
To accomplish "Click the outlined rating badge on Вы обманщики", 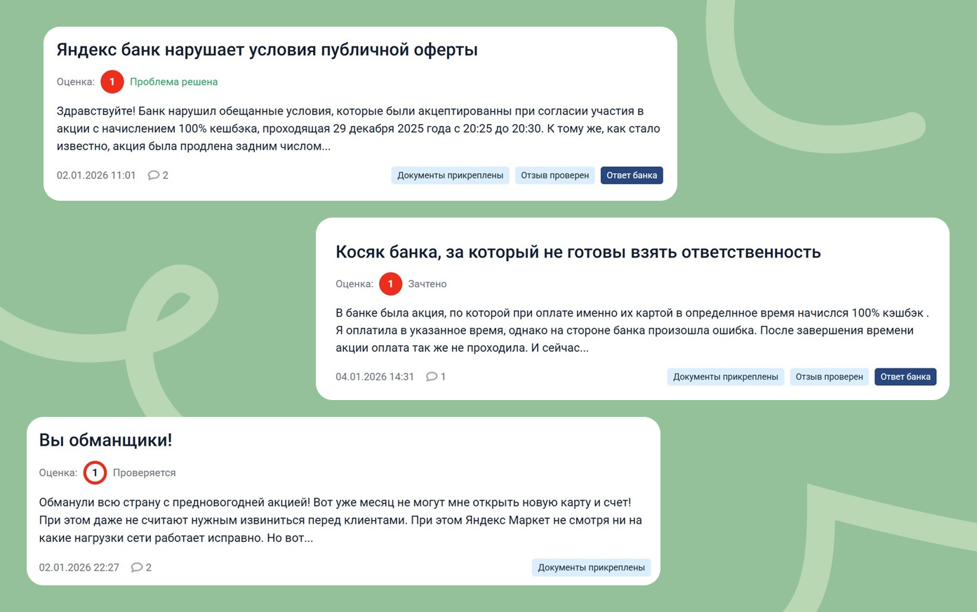I will pyautogui.click(x=95, y=472).
